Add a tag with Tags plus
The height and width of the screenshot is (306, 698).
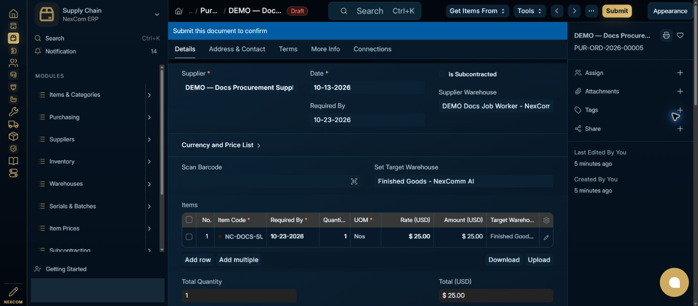point(680,110)
